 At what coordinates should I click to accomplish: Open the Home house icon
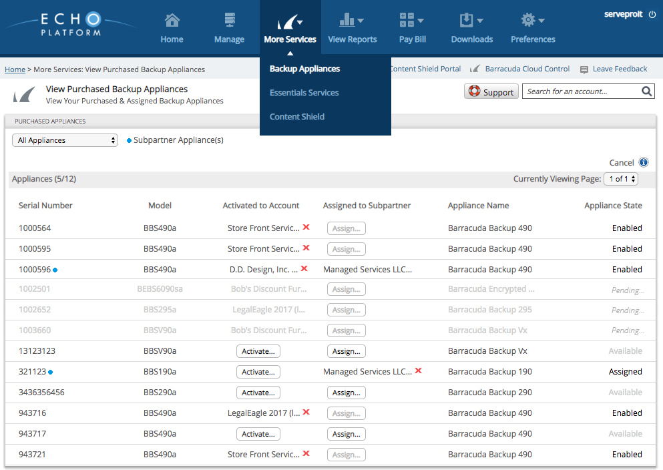point(172,20)
